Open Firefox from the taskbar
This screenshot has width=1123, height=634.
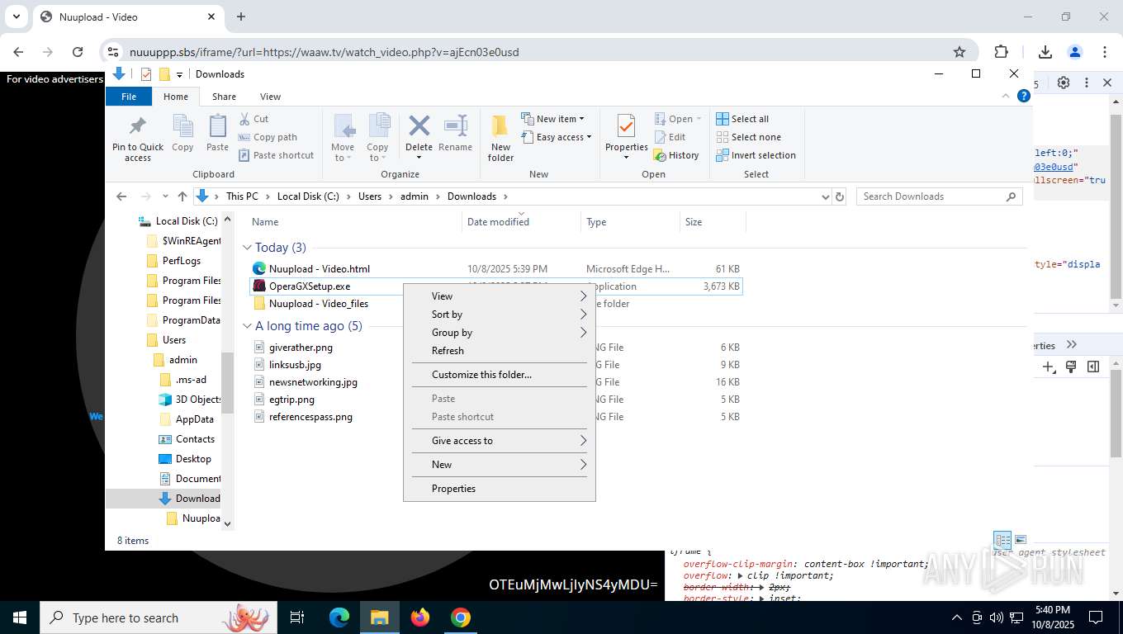(420, 617)
